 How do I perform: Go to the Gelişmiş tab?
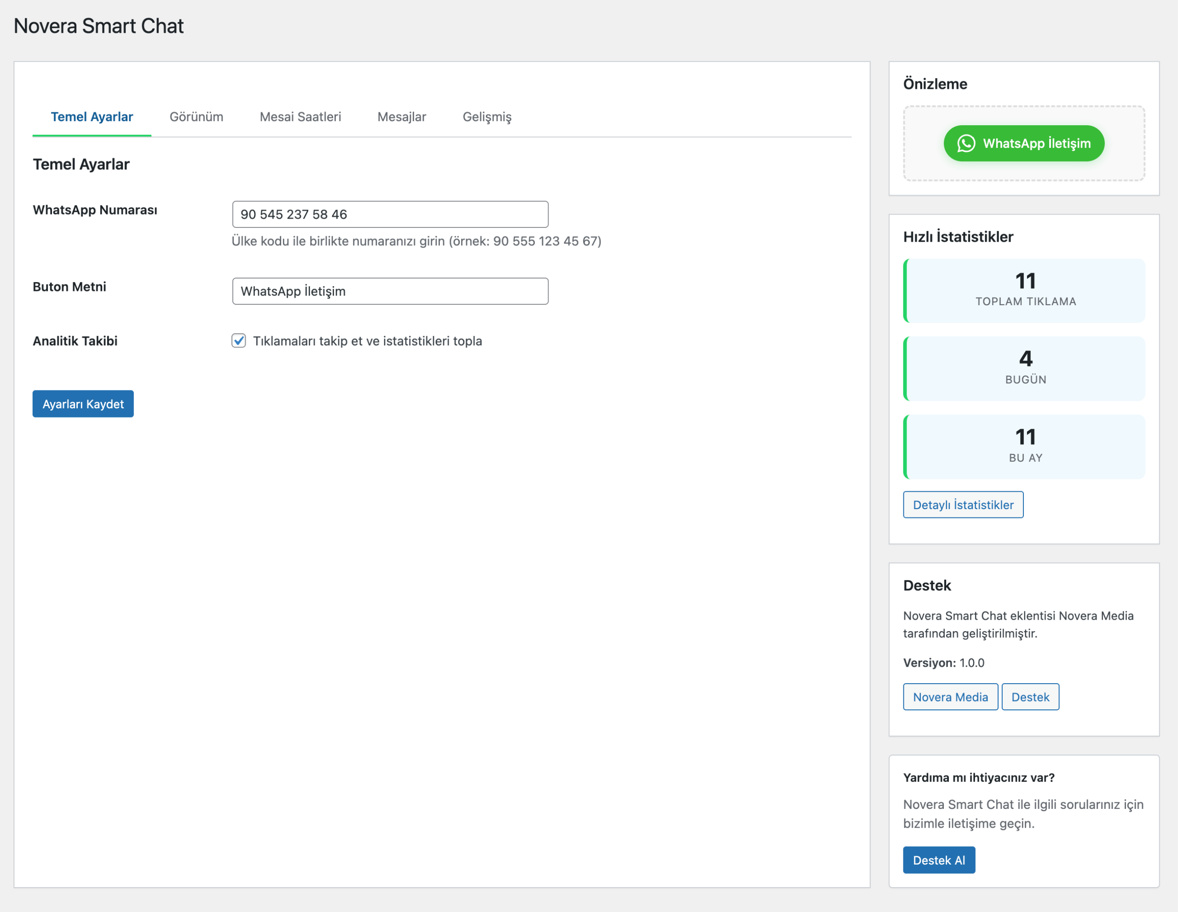[486, 116]
